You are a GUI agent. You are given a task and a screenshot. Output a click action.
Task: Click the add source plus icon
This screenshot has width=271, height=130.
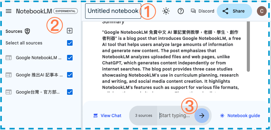pos(70,31)
